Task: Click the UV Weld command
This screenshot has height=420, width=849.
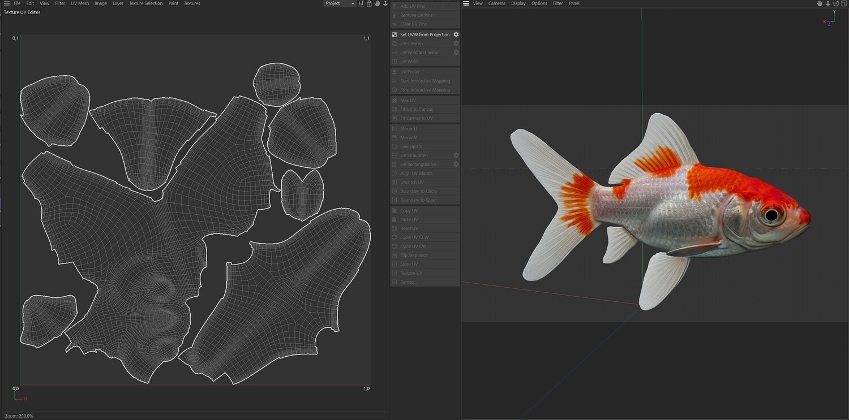Action: point(425,62)
